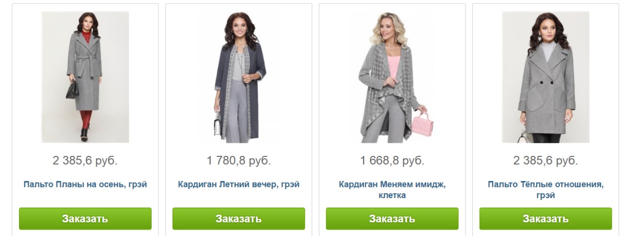The height and width of the screenshot is (236, 622).
Task: Open the Пальто Планы на осень product photo
Action: [x=85, y=77]
